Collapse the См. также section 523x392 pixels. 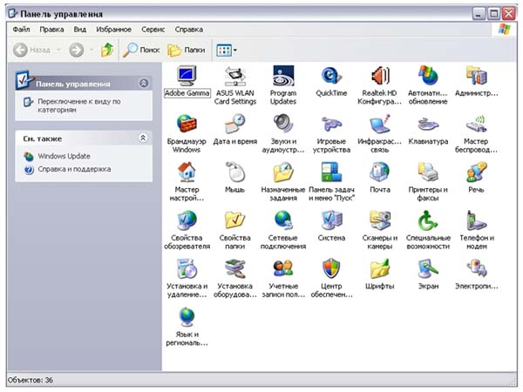coord(144,138)
